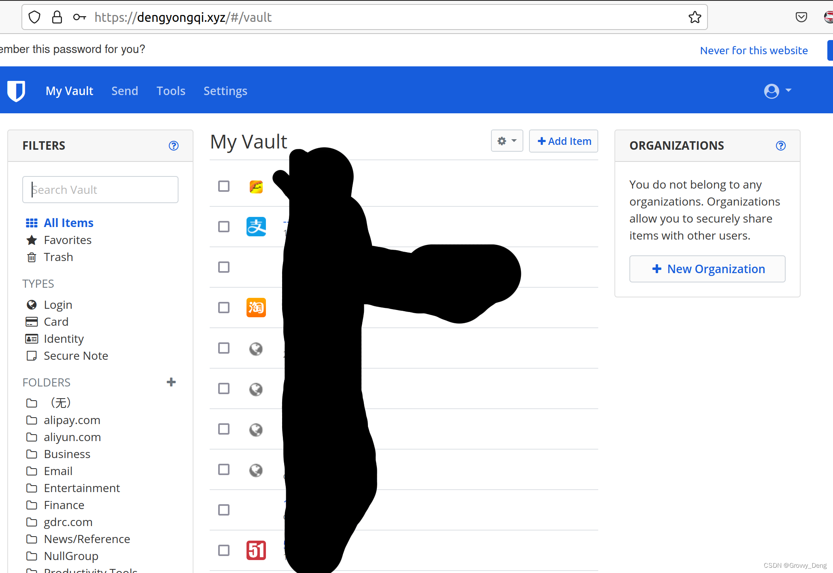Image resolution: width=833 pixels, height=573 pixels.
Task: Click inside the Search Vault field
Action: (100, 189)
